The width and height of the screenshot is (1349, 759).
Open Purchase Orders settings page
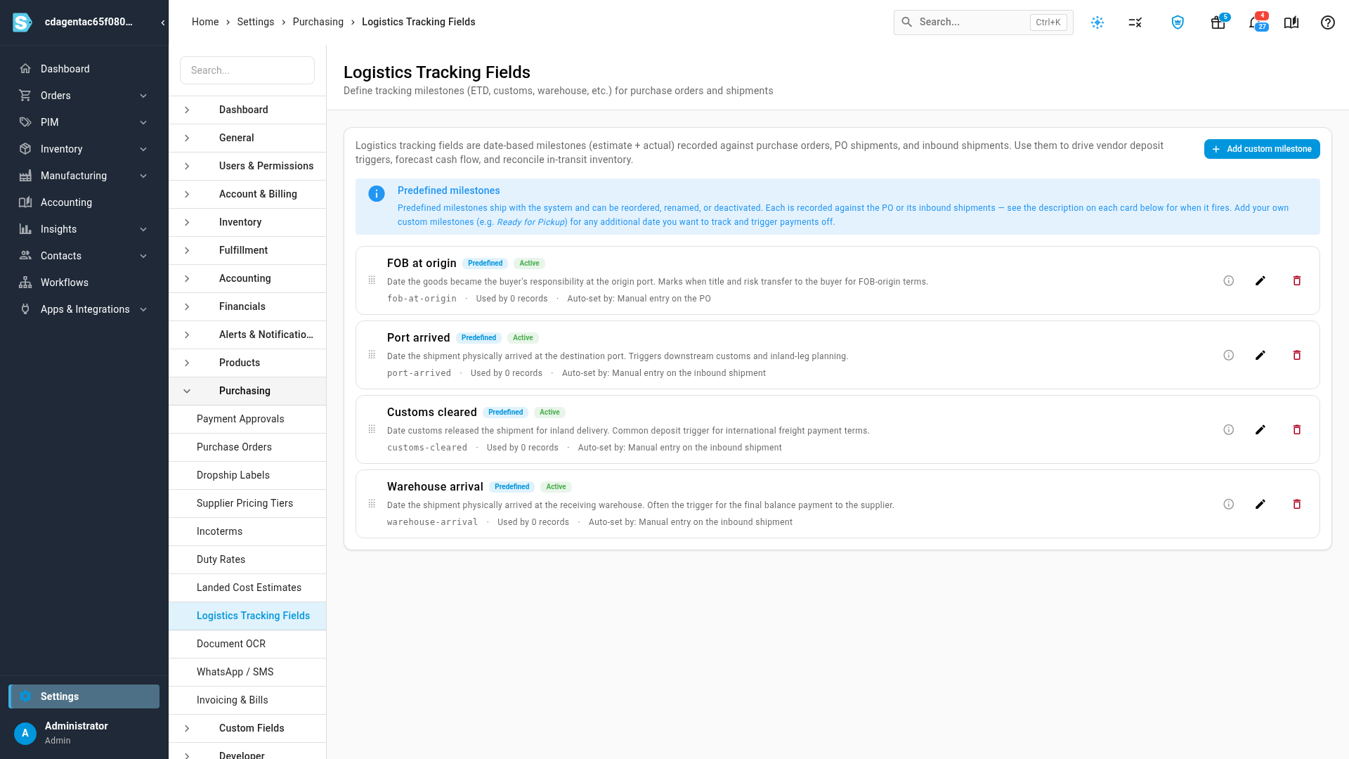click(247, 447)
